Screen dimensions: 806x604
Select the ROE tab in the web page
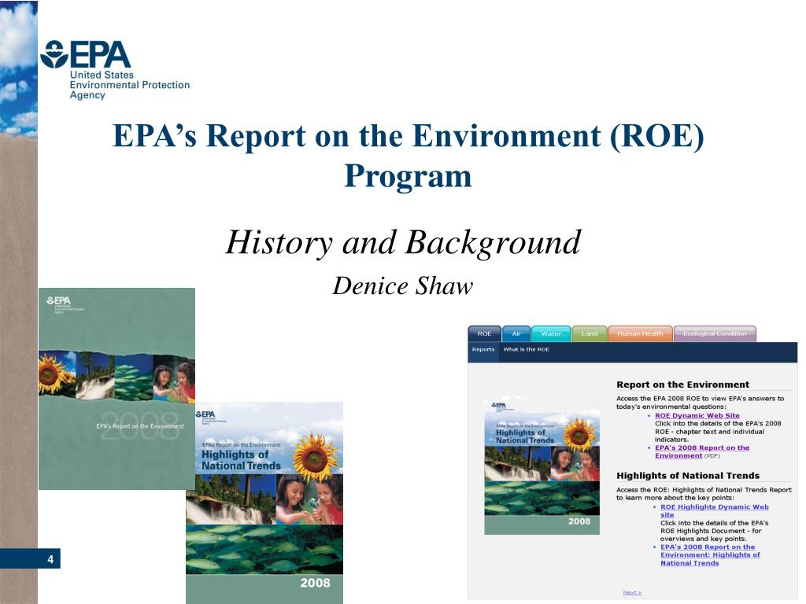pos(484,333)
